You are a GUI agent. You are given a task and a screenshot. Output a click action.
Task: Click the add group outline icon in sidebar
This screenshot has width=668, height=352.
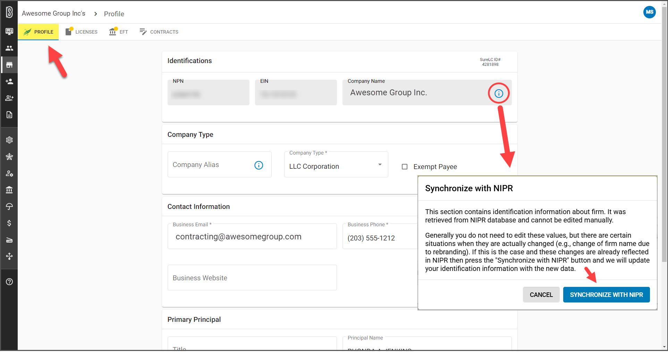(x=9, y=98)
